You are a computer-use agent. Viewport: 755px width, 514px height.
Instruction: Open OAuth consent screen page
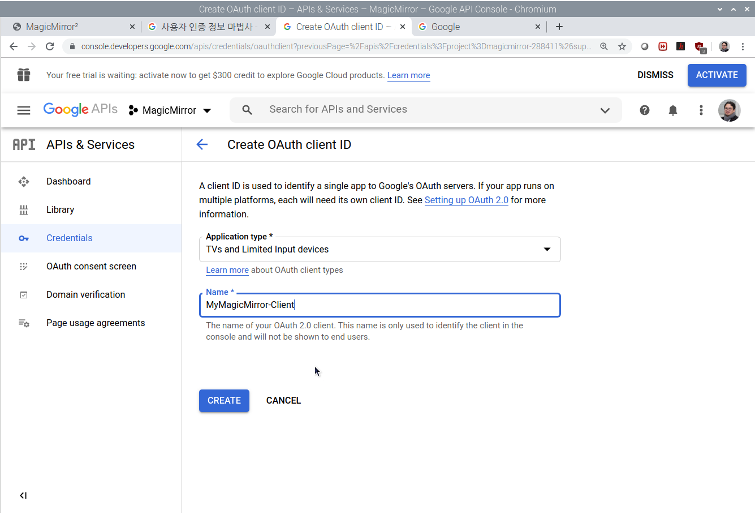[91, 266]
